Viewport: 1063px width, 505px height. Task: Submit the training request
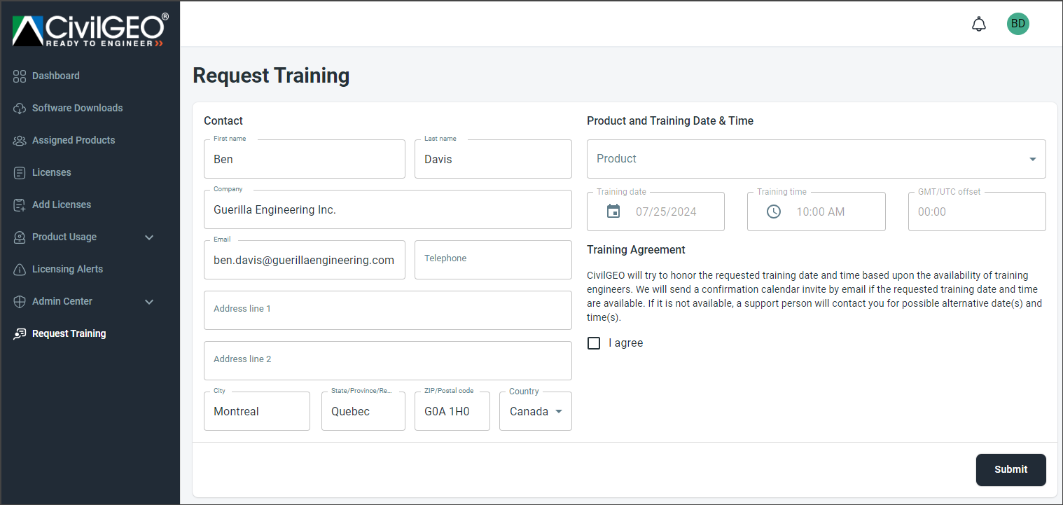pyautogui.click(x=1011, y=470)
